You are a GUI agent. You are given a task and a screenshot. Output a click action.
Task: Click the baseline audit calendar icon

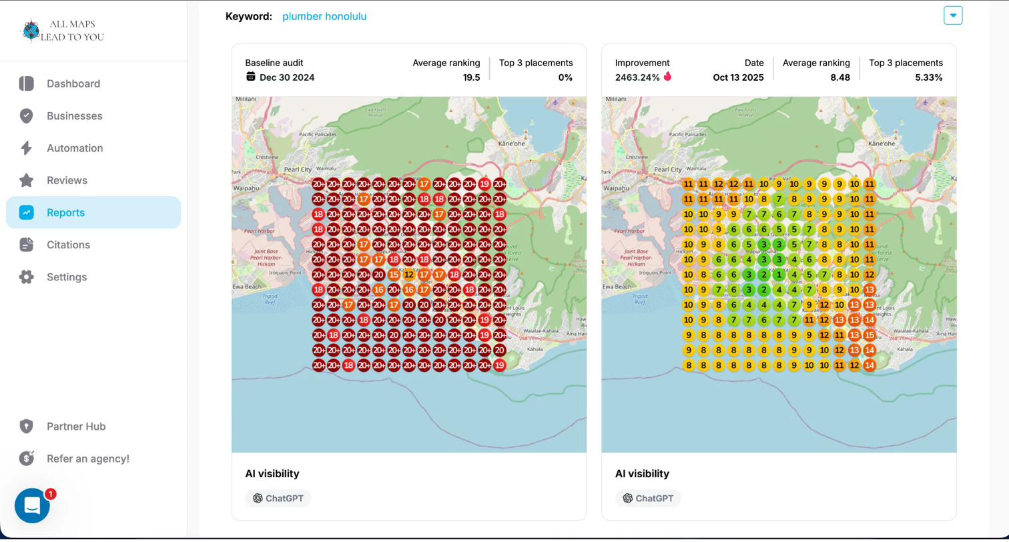pos(251,77)
